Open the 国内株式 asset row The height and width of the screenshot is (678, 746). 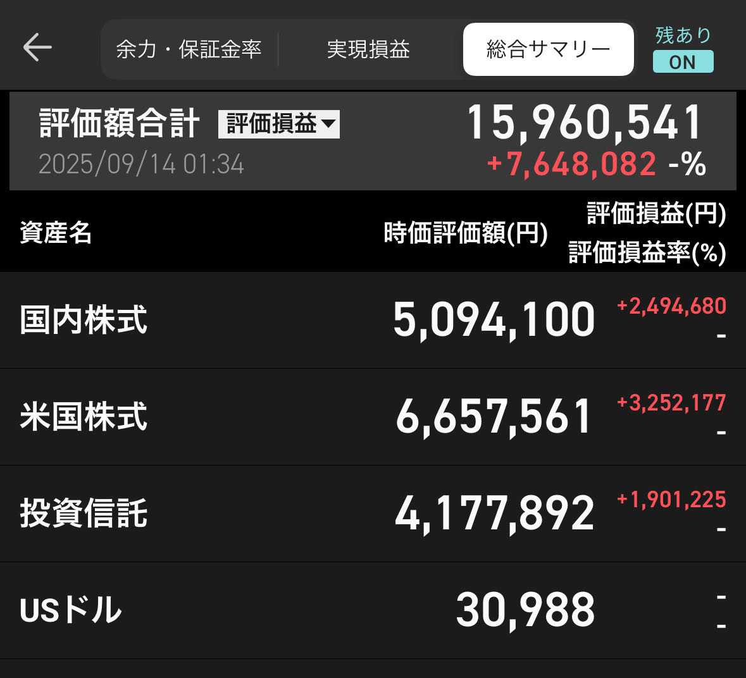tap(373, 320)
